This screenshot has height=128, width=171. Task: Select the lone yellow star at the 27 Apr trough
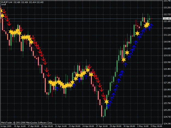(x=106, y=102)
